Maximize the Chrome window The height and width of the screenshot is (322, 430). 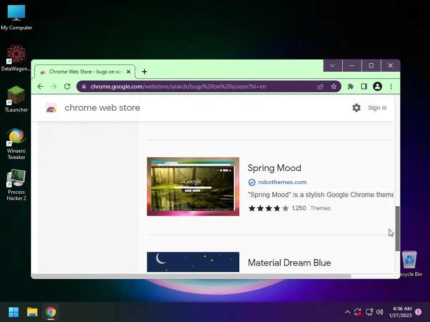coord(371,65)
